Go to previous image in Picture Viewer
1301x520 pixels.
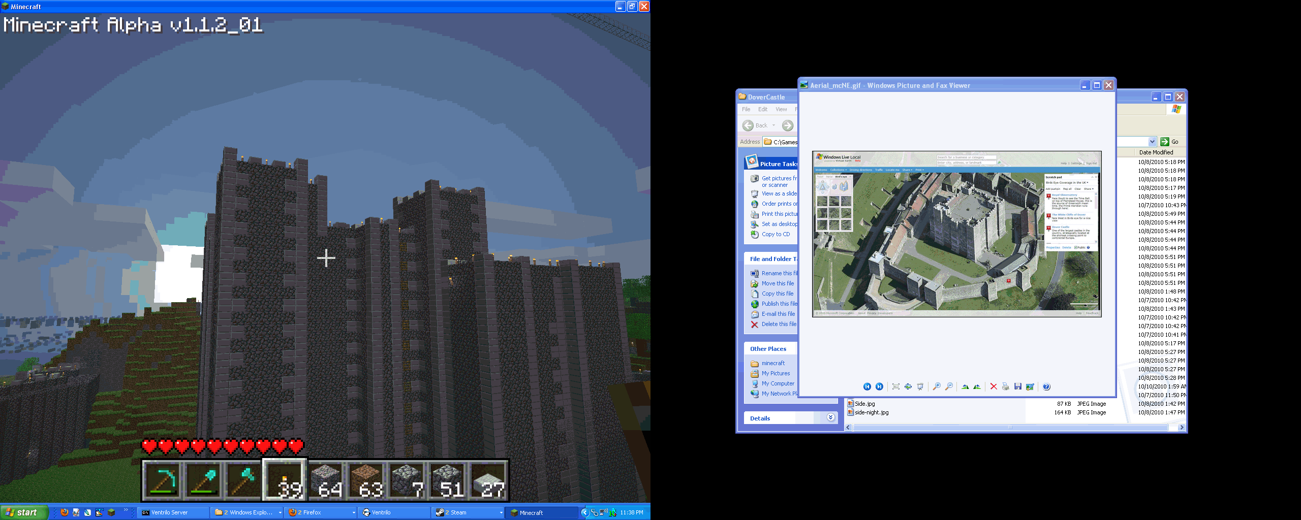pos(867,386)
